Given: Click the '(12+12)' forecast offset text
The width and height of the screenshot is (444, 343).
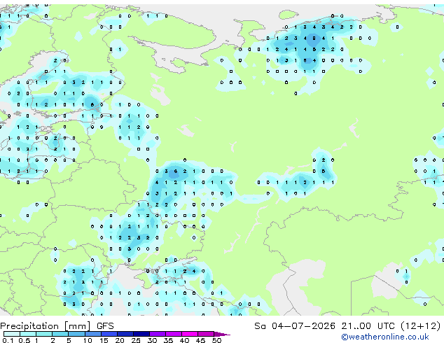Looking at the screenshot, I should pos(421,326).
